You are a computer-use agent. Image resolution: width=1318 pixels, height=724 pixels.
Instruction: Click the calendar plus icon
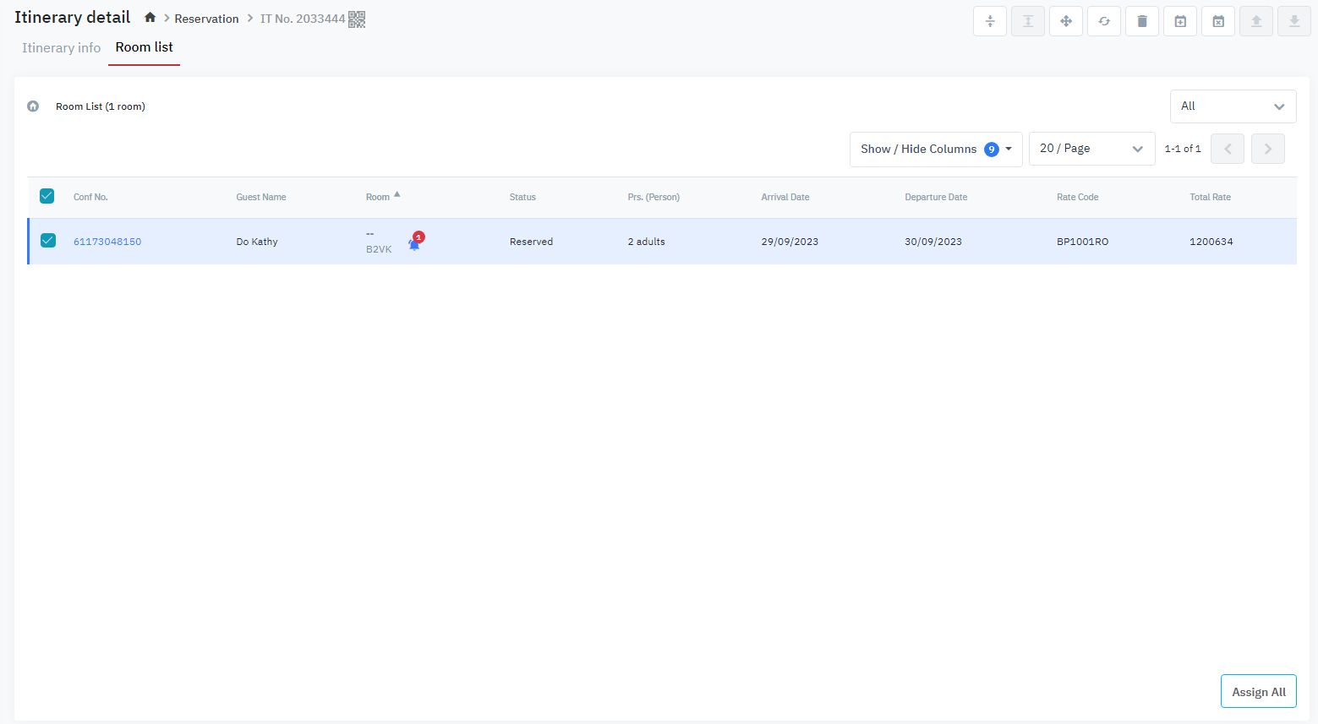[1180, 21]
